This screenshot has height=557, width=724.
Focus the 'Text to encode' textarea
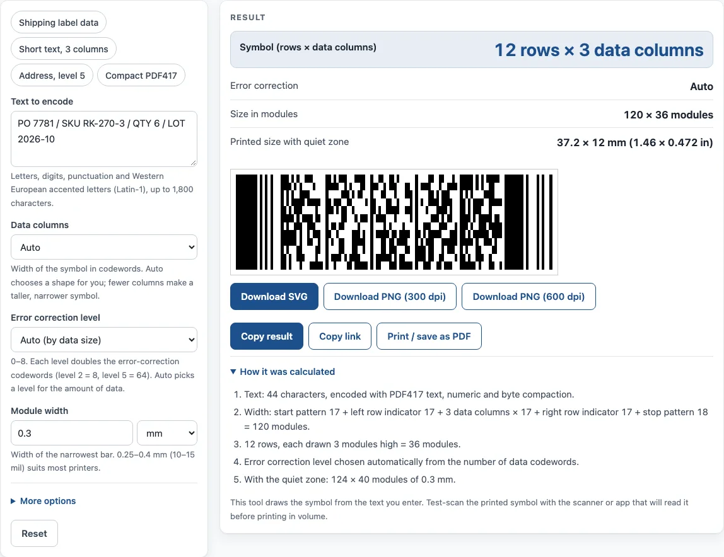104,139
